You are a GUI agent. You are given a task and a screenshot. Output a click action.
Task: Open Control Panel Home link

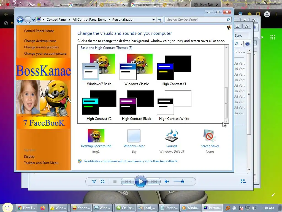tap(39, 31)
